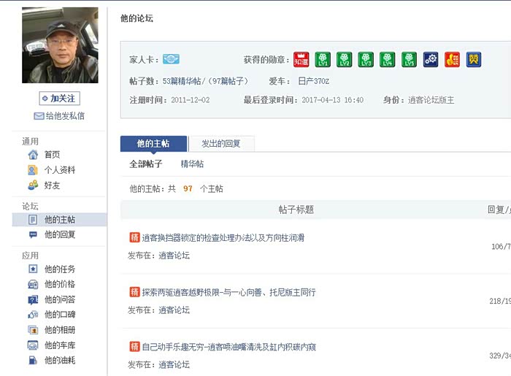Screen dimensions: 511x376
Task: Click the star icon beside 他的任务
Action: click(x=33, y=269)
